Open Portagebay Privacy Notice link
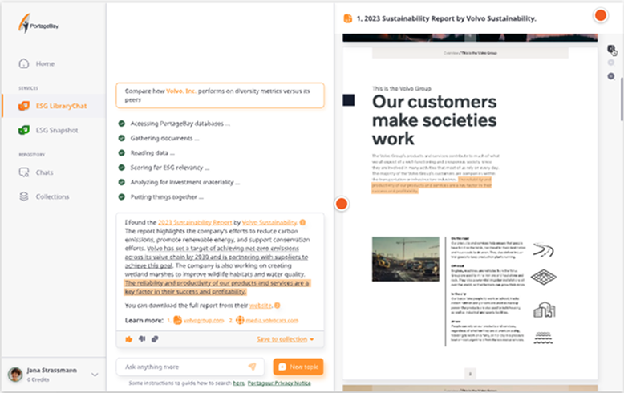The height and width of the screenshot is (393, 624). click(279, 383)
